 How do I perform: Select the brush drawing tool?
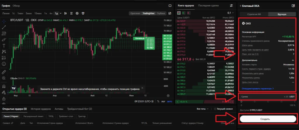(x=4, y=39)
